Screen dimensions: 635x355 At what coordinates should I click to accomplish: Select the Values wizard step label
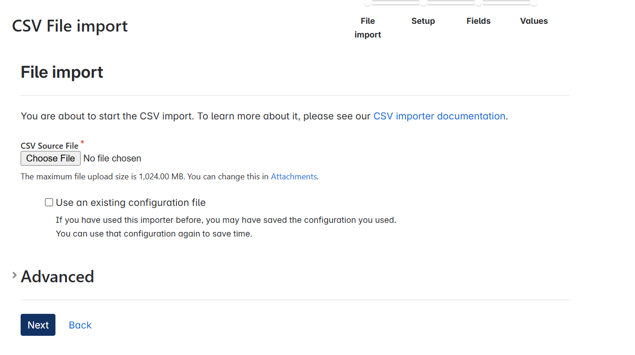[x=534, y=21]
